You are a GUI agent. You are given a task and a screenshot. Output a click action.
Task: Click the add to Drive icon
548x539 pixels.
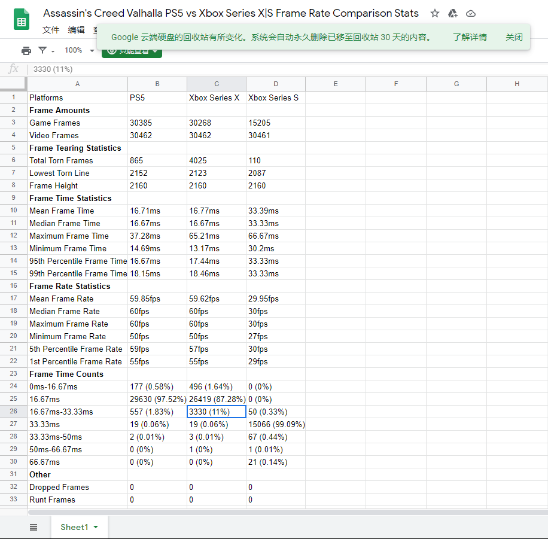453,14
